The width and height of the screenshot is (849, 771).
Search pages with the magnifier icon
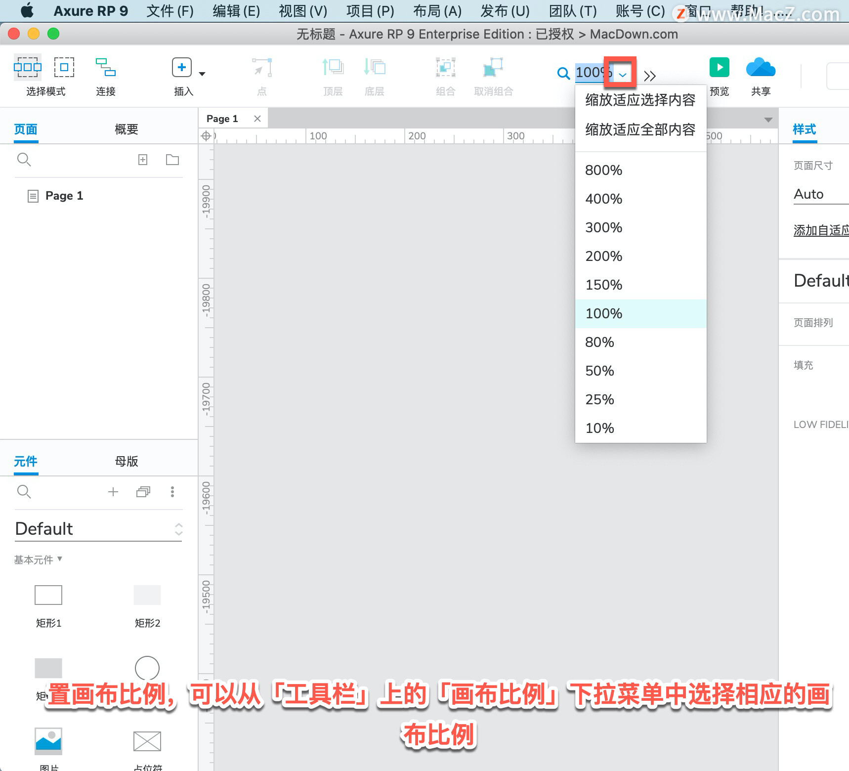[24, 160]
